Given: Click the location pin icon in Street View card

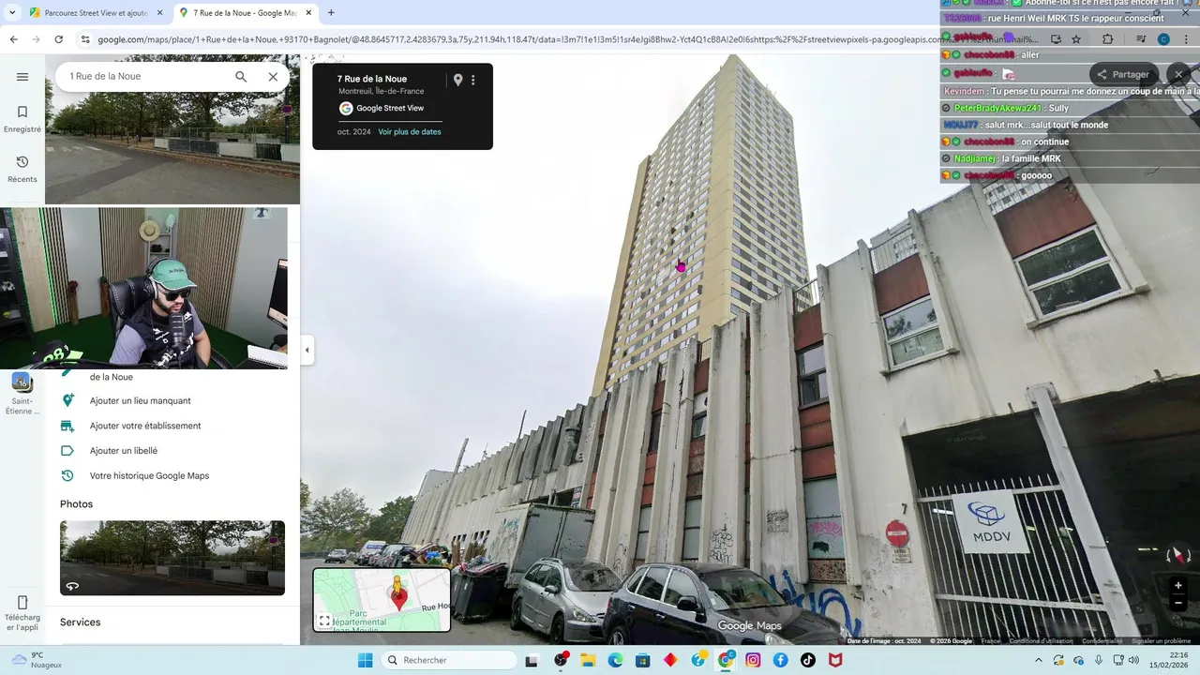Looking at the screenshot, I should click(457, 80).
